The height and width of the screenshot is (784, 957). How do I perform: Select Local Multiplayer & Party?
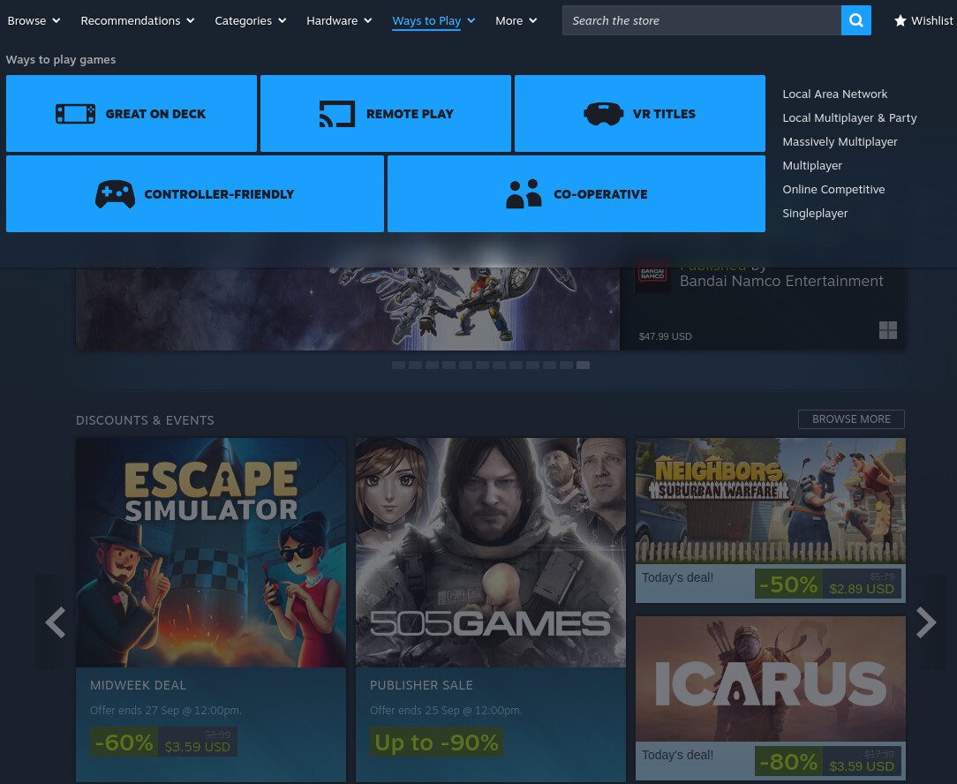click(849, 117)
